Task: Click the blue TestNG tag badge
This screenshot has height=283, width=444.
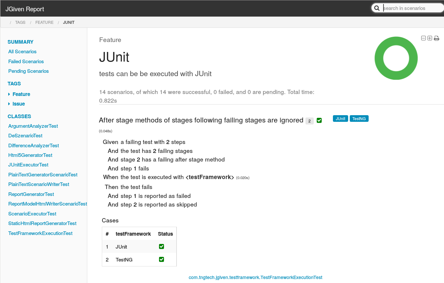Action: click(359, 118)
